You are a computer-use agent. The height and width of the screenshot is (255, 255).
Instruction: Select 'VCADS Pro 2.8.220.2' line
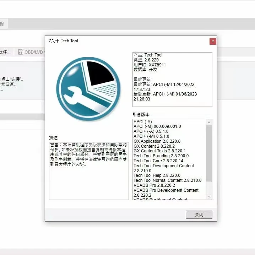154,185
